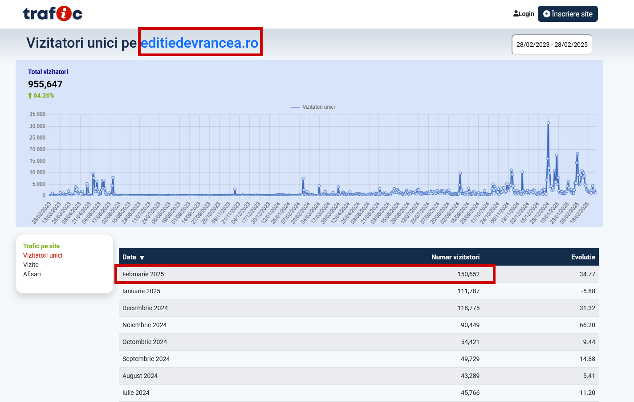Click the Septembrie 2024 row label
Viewport: 634px width, 402px height.
pos(146,359)
